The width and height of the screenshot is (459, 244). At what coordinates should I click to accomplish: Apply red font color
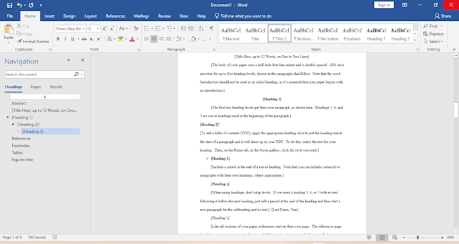[132, 39]
